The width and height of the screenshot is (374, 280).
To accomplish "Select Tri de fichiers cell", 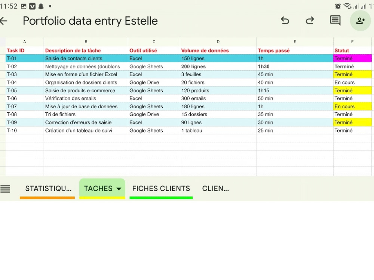I will [x=86, y=114].
